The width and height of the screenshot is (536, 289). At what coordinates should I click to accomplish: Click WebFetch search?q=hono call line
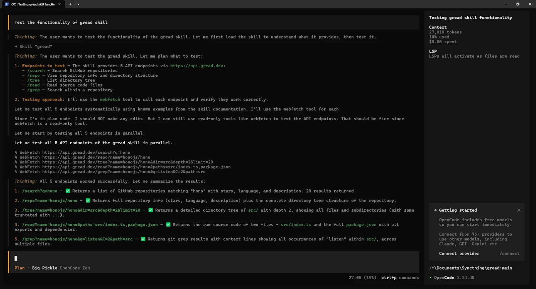coord(72,152)
